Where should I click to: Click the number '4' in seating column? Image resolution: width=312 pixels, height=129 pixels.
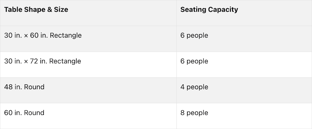(183, 87)
